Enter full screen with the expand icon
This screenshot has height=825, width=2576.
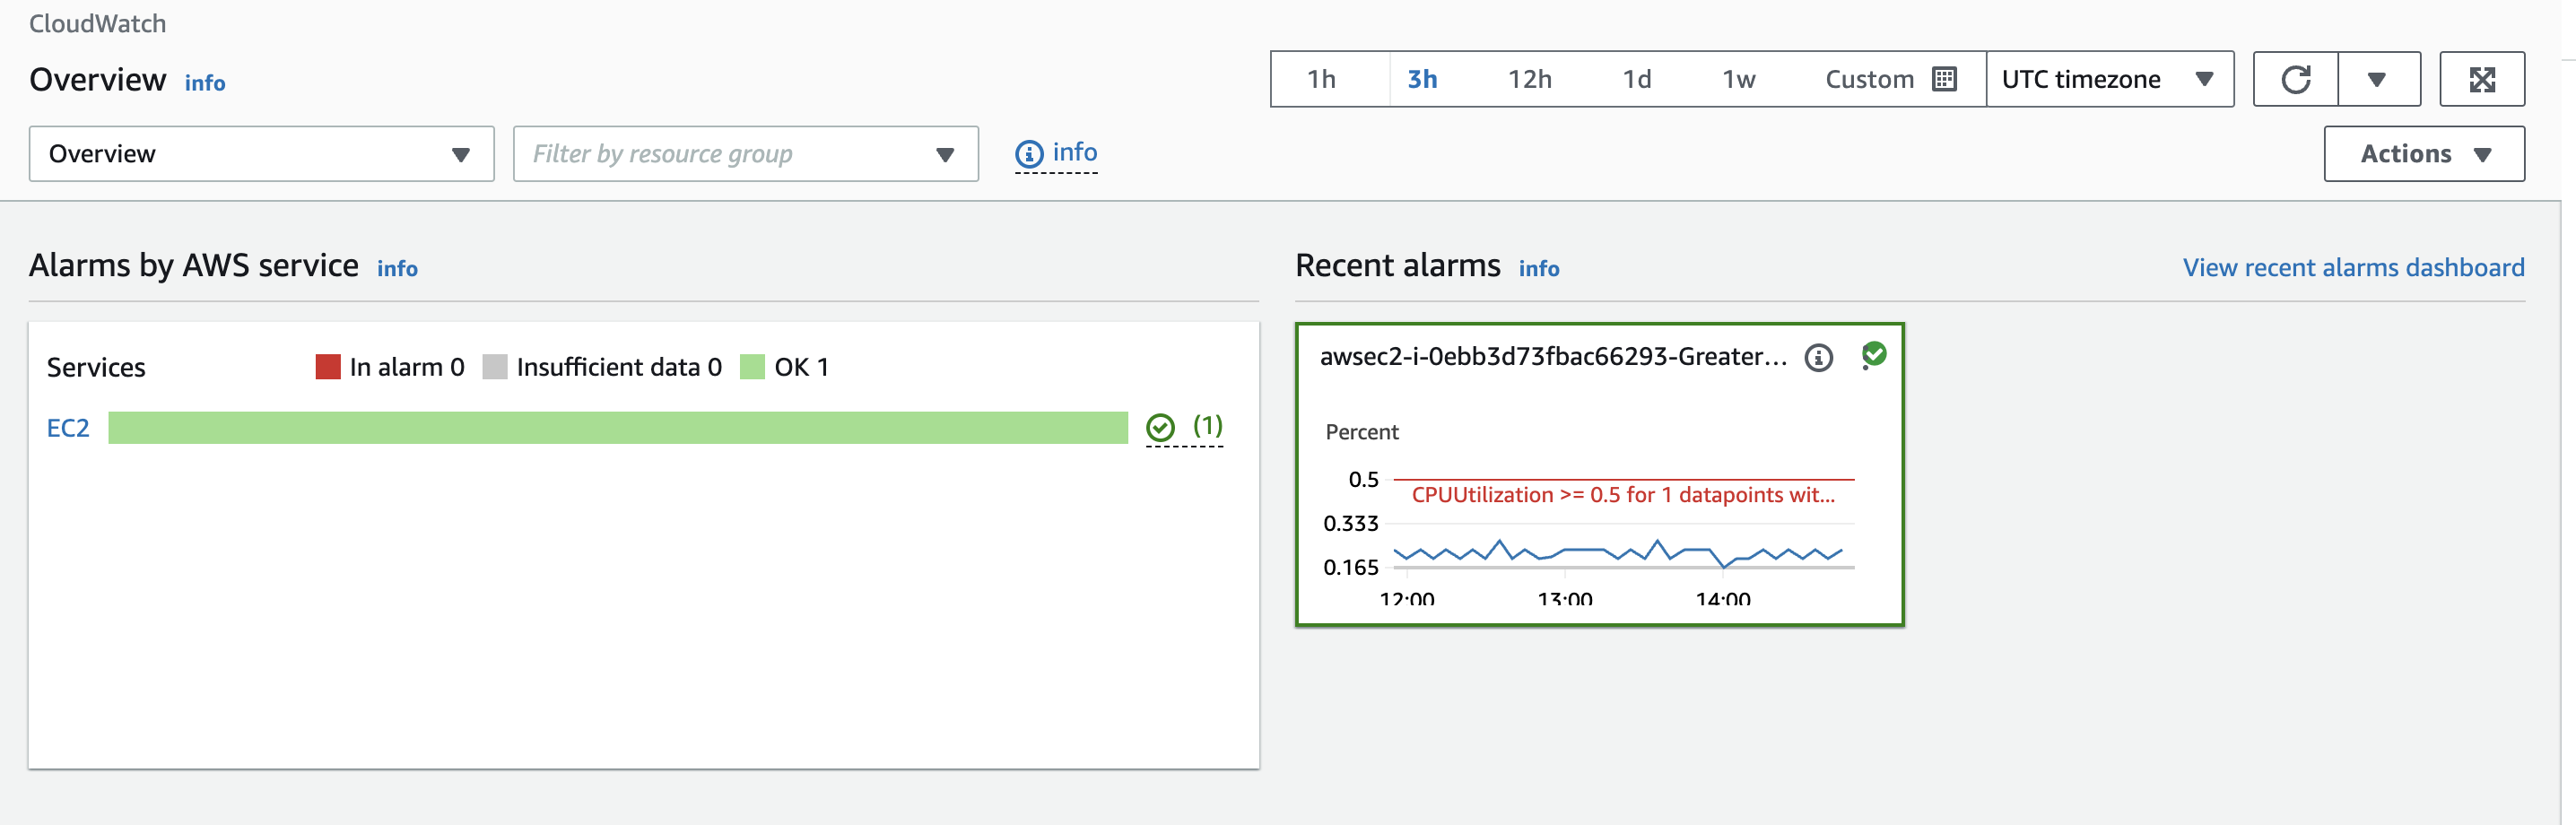point(2481,79)
